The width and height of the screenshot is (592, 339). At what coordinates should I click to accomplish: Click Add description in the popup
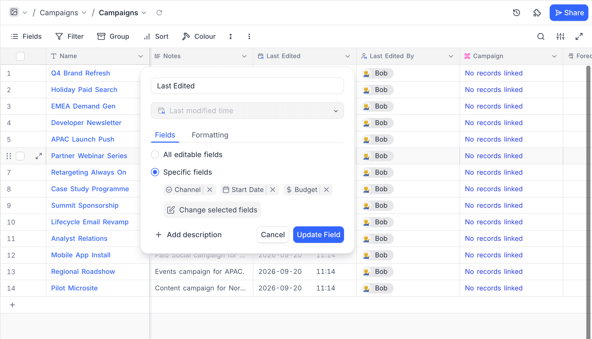tap(189, 235)
